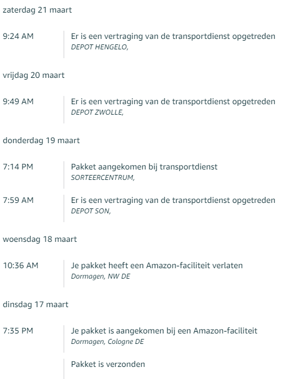288x379 pixels.
Task: Select the 7:59 AM timestamp
Action: (x=18, y=200)
